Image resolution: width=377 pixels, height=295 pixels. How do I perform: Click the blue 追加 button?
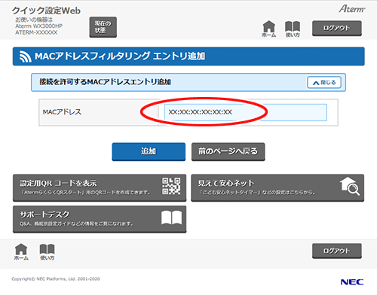point(149,151)
